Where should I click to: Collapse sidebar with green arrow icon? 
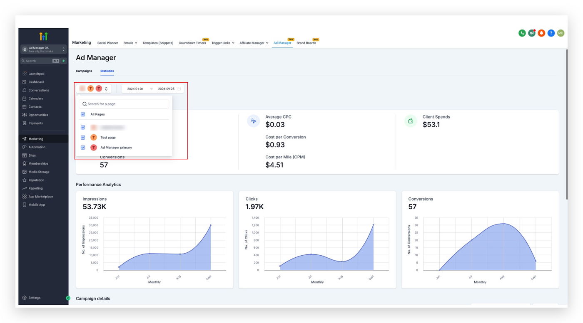click(68, 298)
